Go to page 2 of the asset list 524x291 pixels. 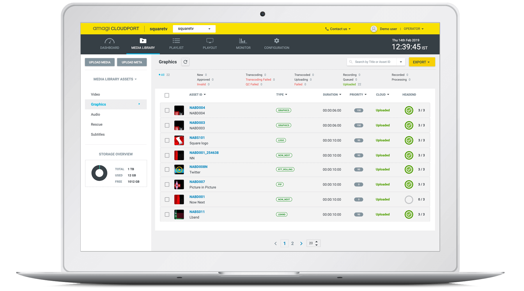(292, 243)
